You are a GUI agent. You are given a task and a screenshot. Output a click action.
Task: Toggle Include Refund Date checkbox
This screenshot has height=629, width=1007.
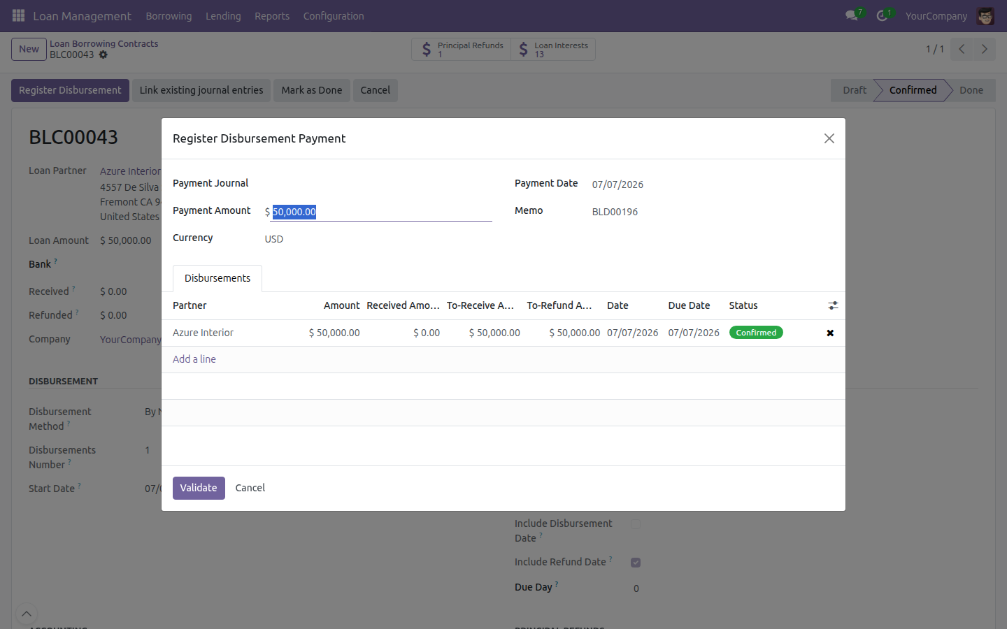click(x=636, y=563)
